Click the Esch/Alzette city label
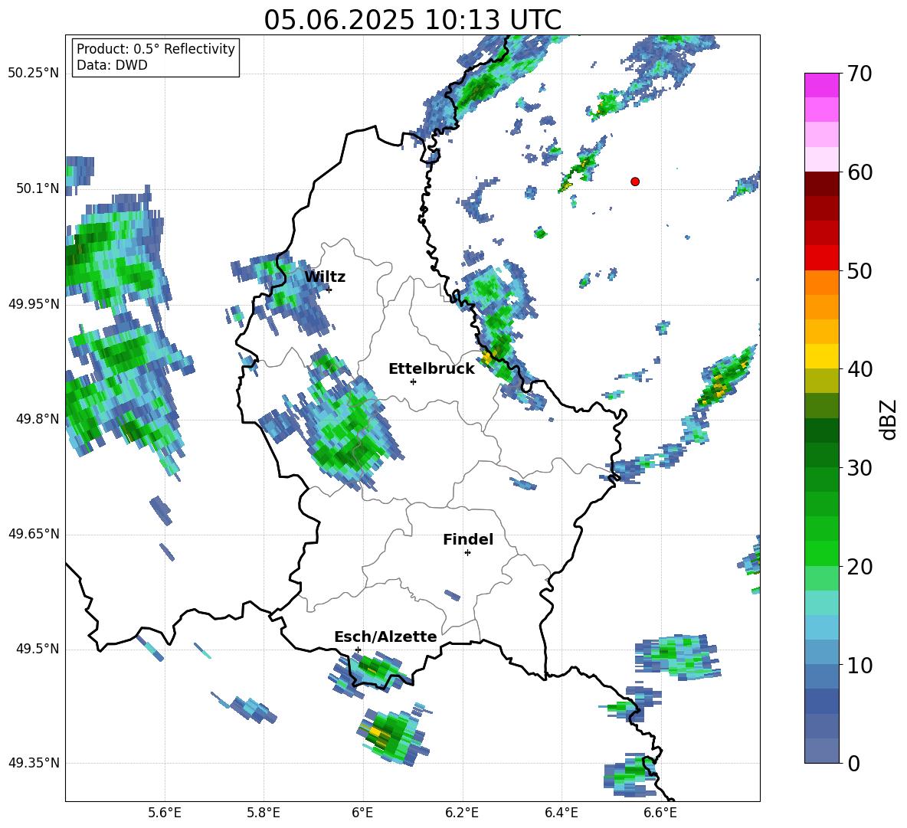The width and height of the screenshot is (907, 828). pyautogui.click(x=385, y=637)
